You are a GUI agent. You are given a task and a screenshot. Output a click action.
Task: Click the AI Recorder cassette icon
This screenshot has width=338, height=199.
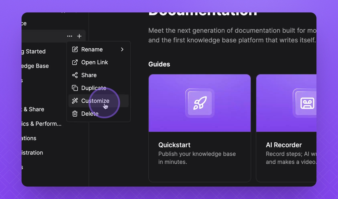pos(307,103)
